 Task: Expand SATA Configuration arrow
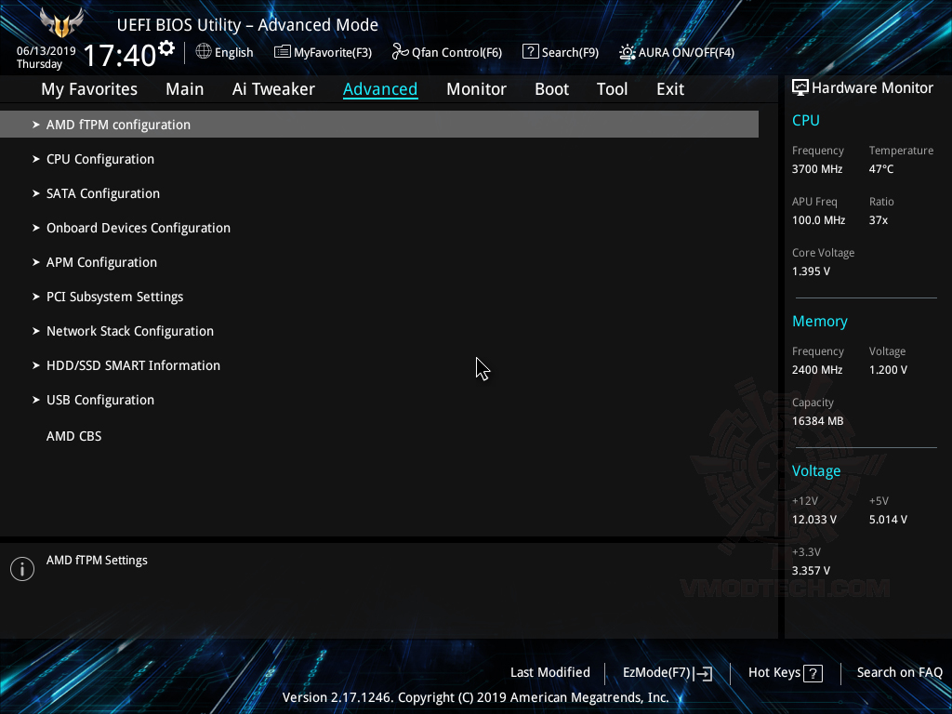[36, 193]
